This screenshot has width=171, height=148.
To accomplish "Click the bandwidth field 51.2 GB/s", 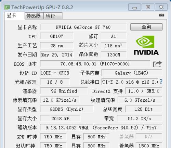I will point(140,119).
